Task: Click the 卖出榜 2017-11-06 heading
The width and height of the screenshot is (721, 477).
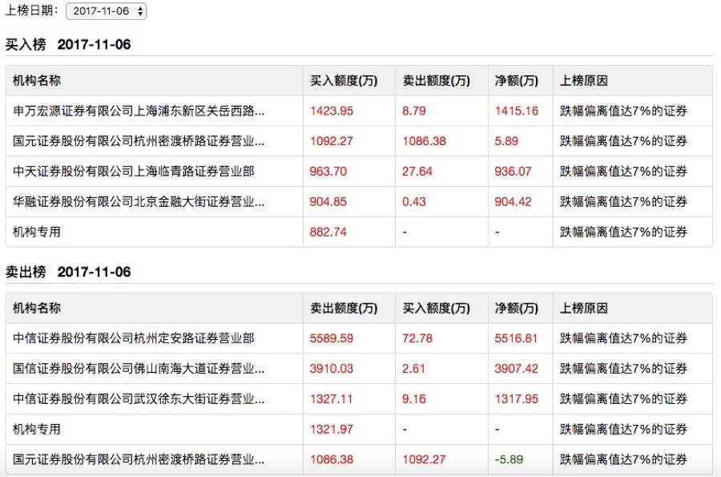Action: click(68, 272)
